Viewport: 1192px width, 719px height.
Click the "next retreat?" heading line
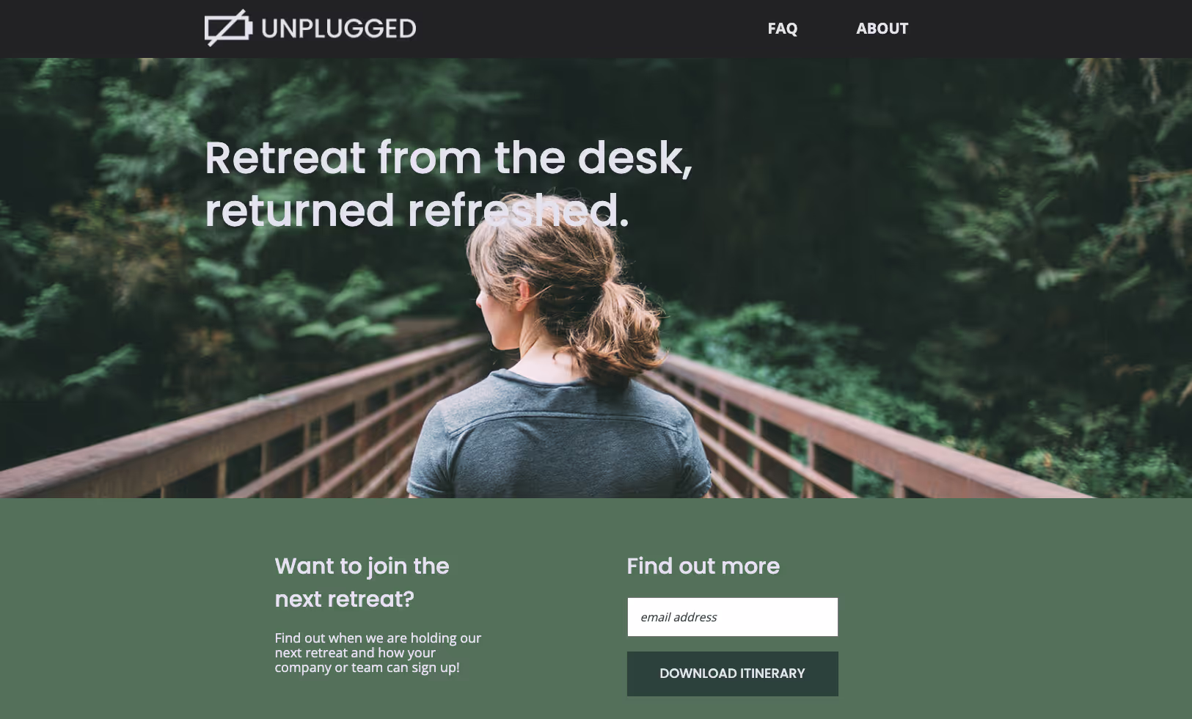pyautogui.click(x=344, y=599)
